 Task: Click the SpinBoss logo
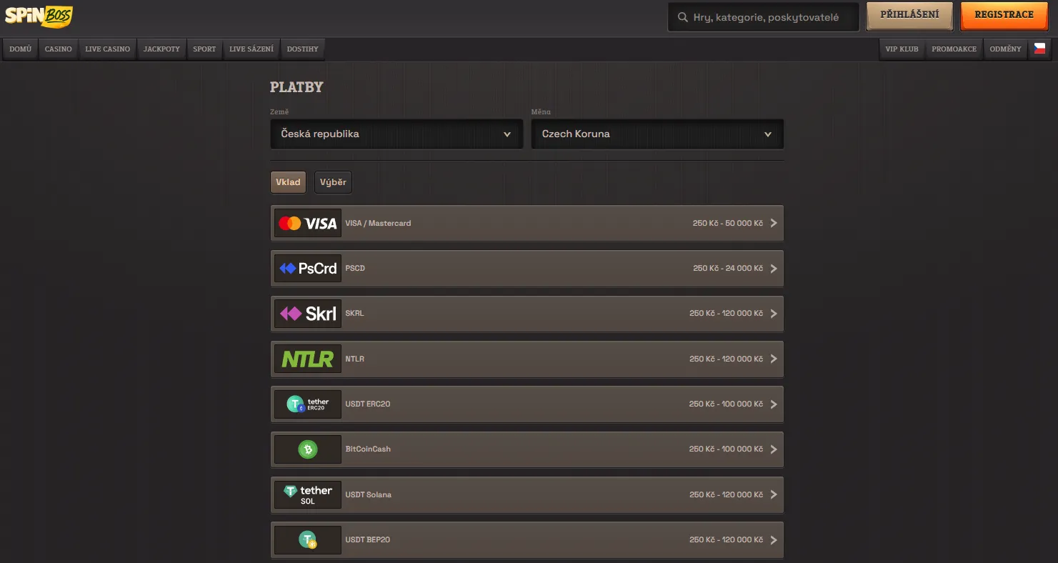(39, 17)
